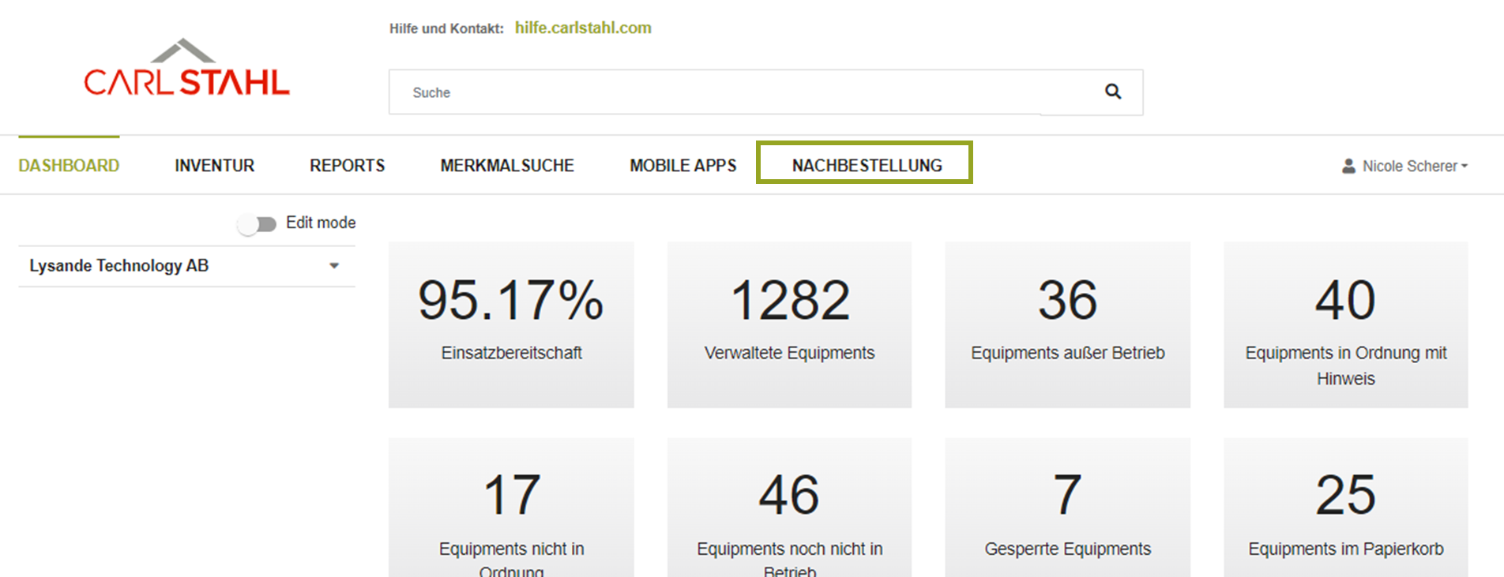
Task: Click the Carl Stahl logo
Action: [186, 69]
